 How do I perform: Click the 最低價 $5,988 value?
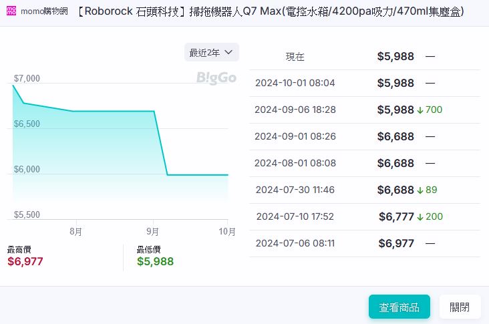[155, 261]
